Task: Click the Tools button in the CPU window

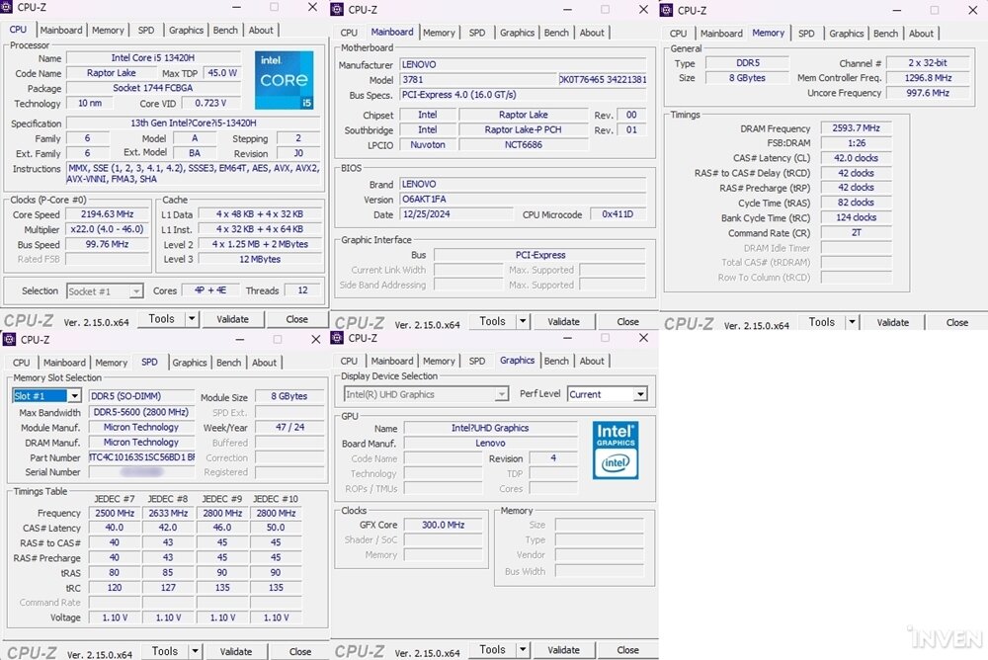Action: click(x=161, y=319)
